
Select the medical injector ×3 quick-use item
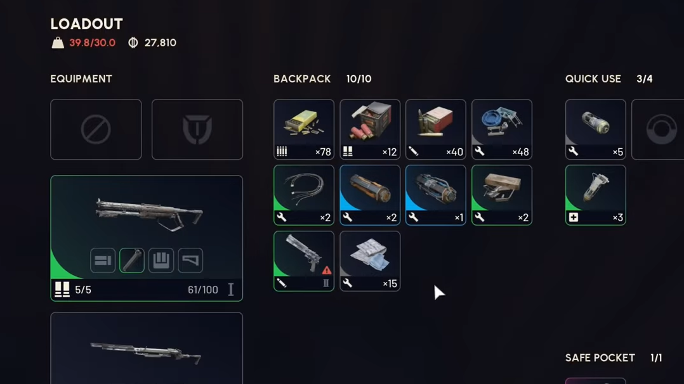point(595,195)
